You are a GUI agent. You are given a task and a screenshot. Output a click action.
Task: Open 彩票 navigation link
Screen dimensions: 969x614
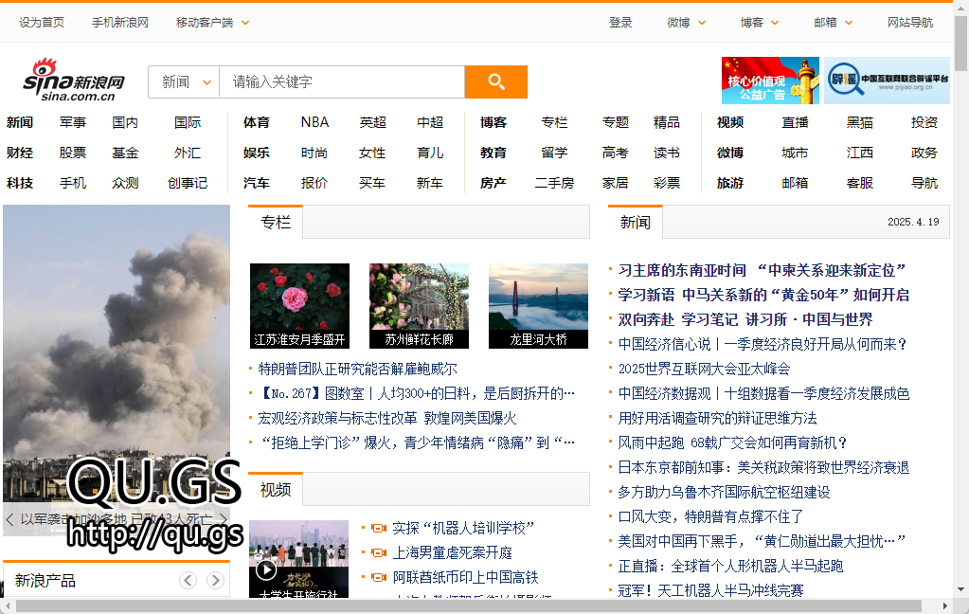pyautogui.click(x=667, y=183)
